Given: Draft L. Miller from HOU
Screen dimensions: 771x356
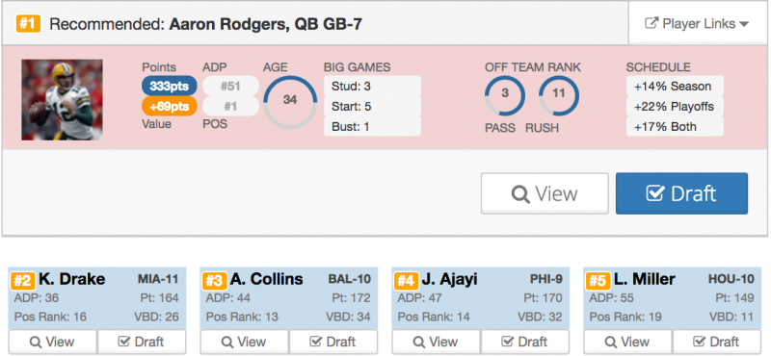Looking at the screenshot, I should (x=717, y=342).
